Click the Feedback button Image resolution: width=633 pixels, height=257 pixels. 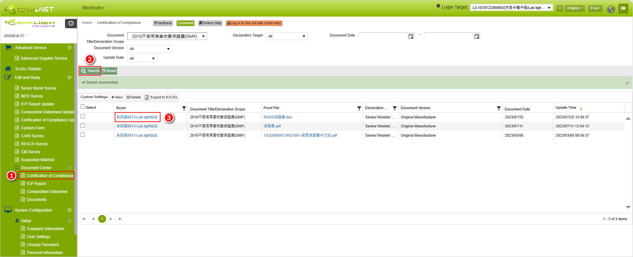click(x=163, y=23)
